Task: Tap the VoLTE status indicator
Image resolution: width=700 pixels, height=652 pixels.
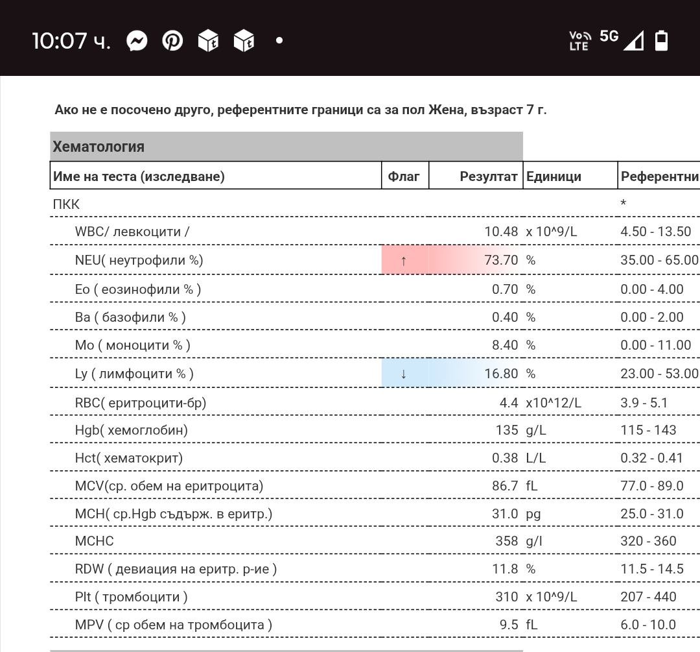Action: coord(579,41)
